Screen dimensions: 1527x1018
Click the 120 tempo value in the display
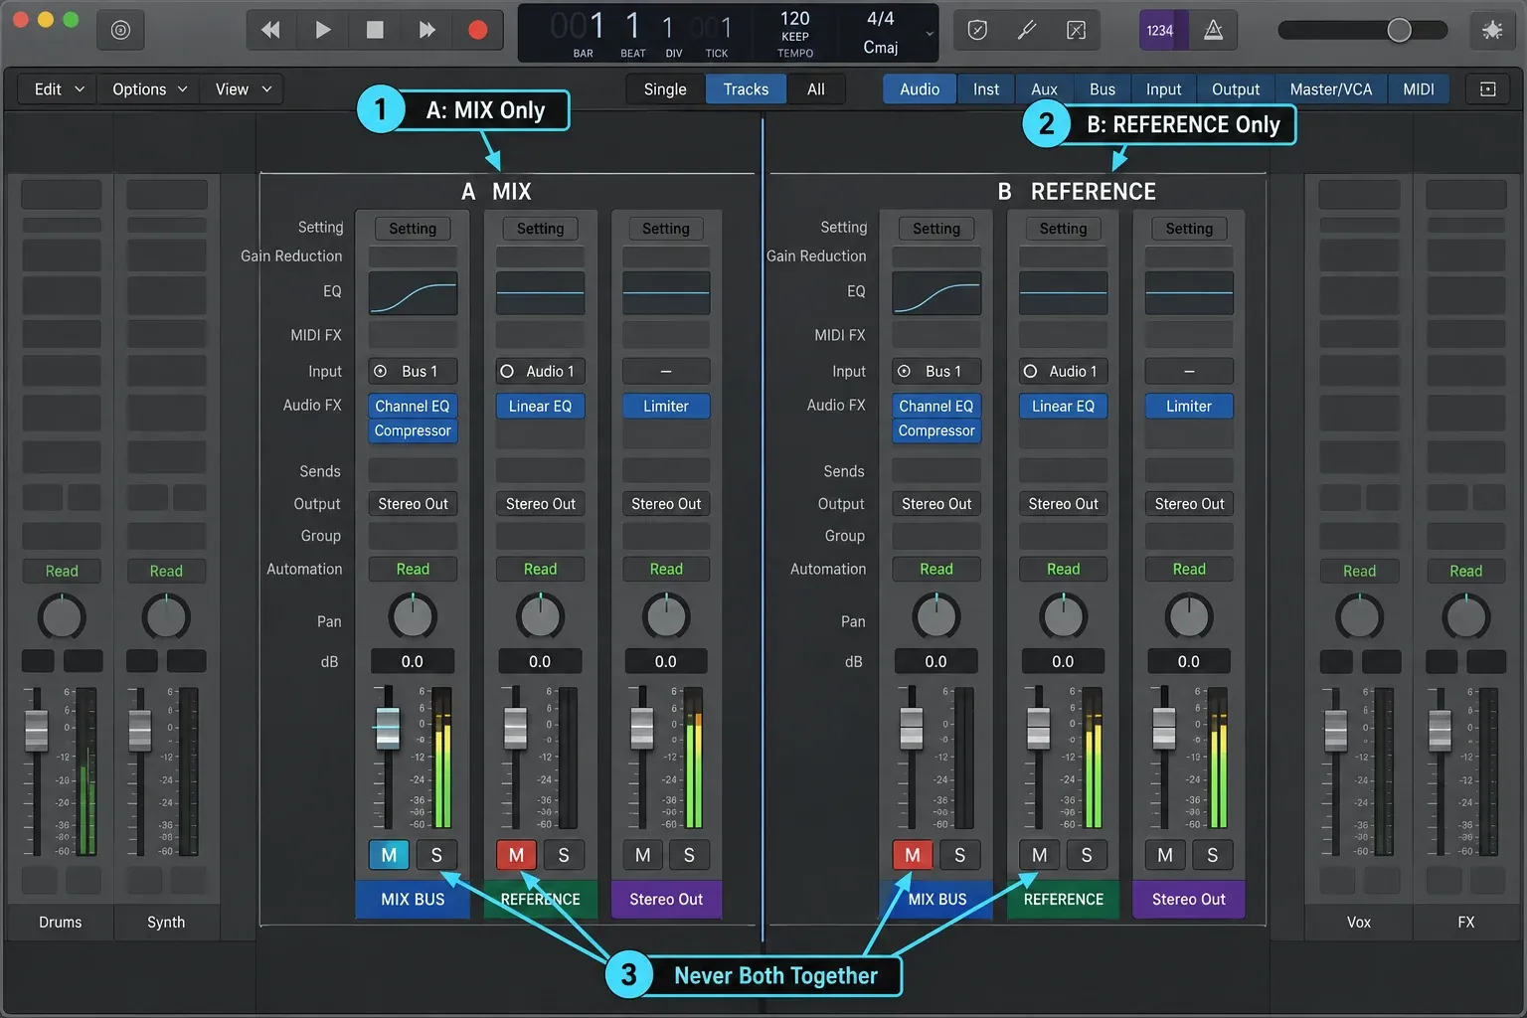794,19
